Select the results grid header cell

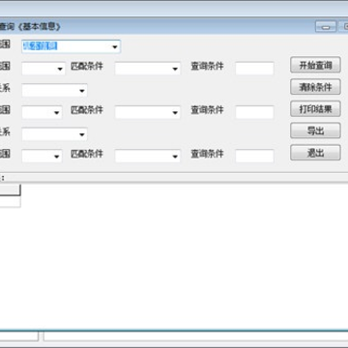point(10,189)
